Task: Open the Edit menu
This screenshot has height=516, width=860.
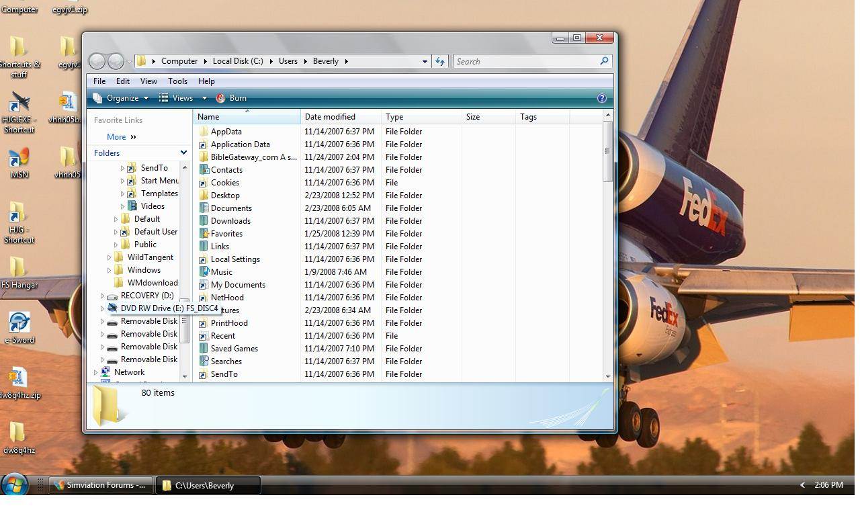Action: tap(122, 81)
